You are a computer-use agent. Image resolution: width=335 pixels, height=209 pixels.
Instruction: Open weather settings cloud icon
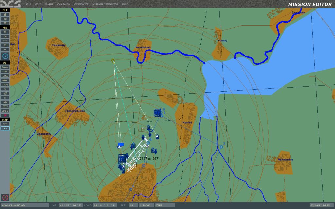coord(5,36)
